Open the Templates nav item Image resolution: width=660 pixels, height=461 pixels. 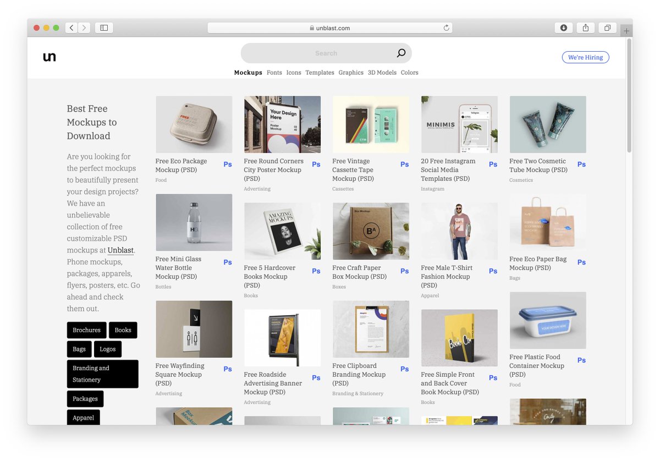click(x=320, y=73)
